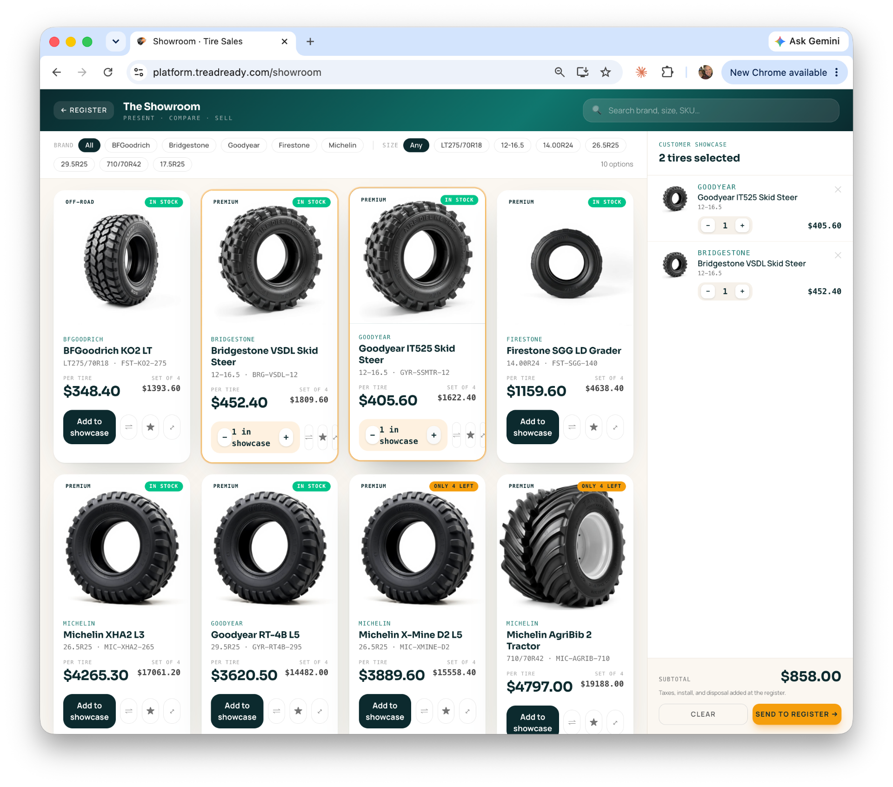Image resolution: width=893 pixels, height=787 pixels.
Task: Bookmark this page with the star icon
Action: tap(605, 72)
